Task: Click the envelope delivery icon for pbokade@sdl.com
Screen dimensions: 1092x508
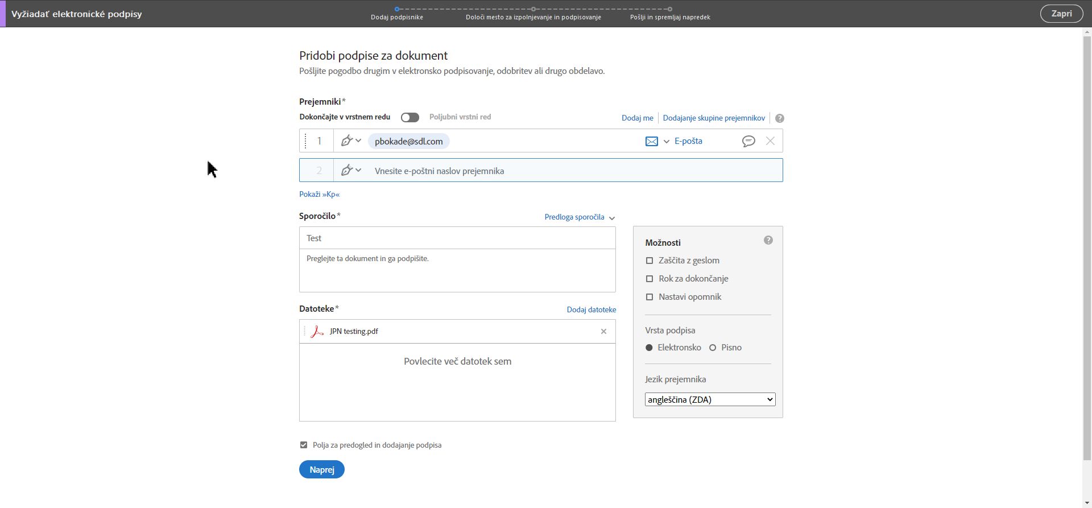Action: pos(652,141)
